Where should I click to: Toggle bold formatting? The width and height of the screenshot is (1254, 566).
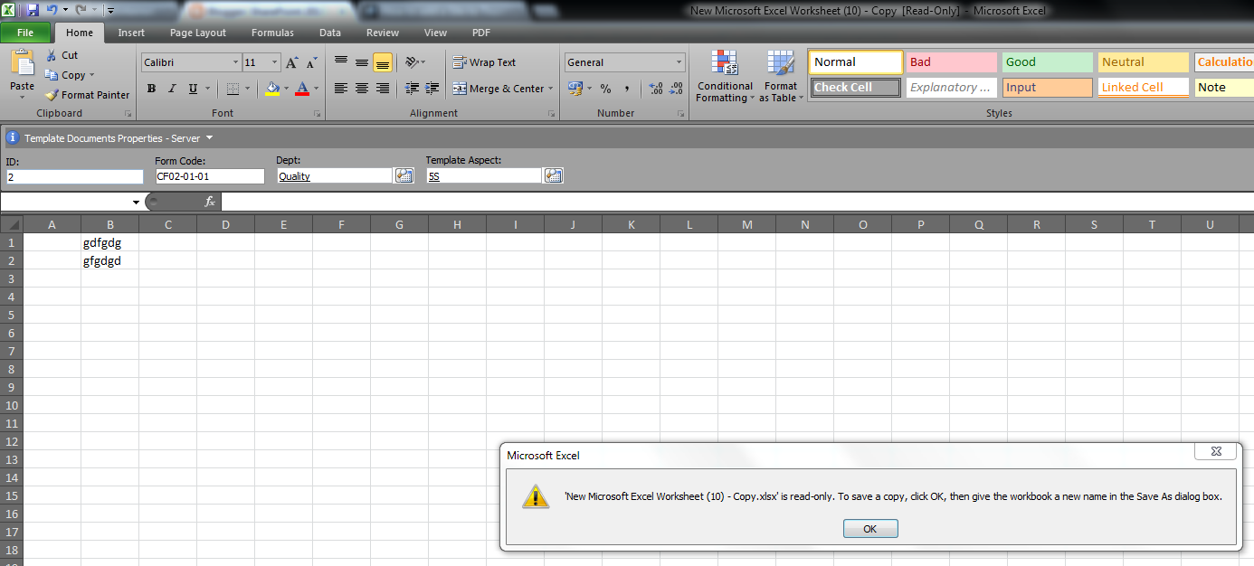151,89
